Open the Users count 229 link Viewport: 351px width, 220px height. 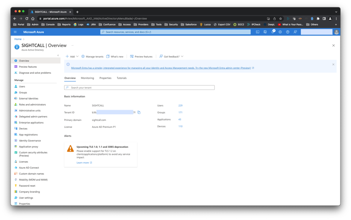point(181,105)
